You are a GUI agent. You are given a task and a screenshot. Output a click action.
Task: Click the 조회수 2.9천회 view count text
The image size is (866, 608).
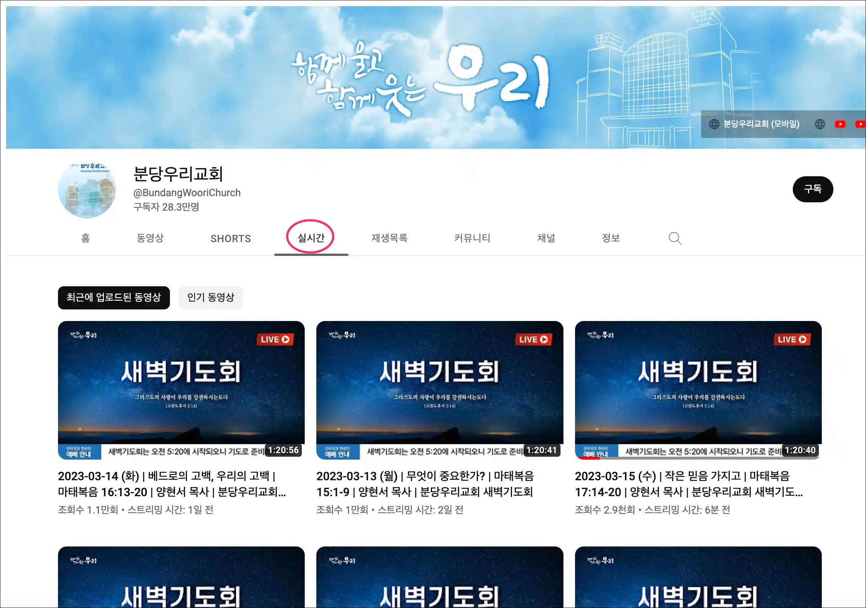click(x=605, y=510)
